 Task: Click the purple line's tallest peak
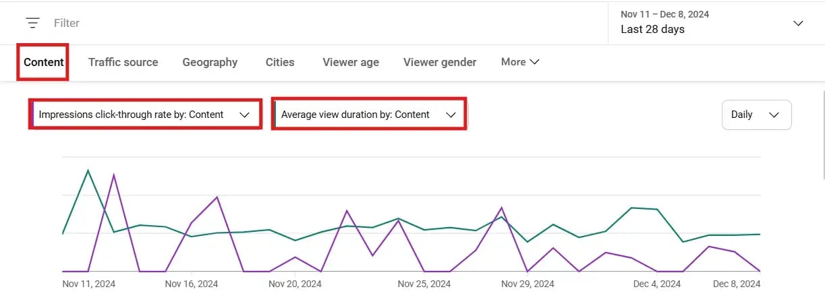113,175
